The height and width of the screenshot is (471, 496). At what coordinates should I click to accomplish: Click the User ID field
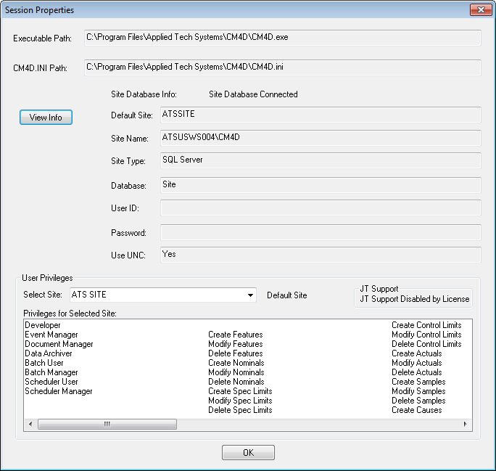coord(321,208)
